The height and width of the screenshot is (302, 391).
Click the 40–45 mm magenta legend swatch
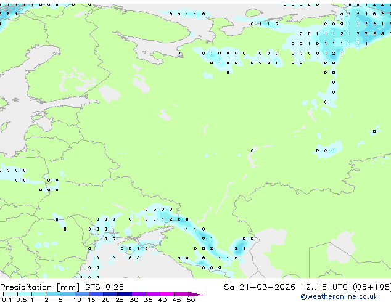tap(167, 294)
